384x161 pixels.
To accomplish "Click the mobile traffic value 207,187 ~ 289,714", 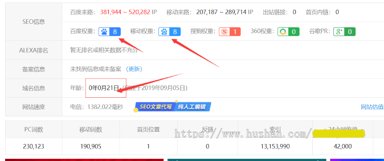I will [x=222, y=12].
